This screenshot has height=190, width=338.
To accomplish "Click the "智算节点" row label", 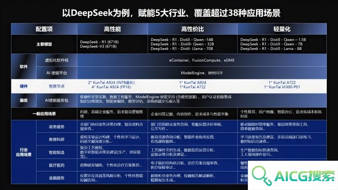I will pos(57,86).
